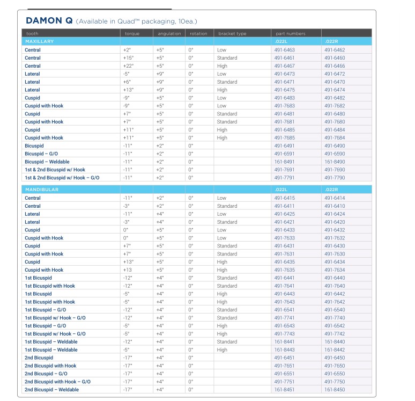Viewport: 415px width, 401px height.
Task: Click part number 491-7651
Action: [x=285, y=366]
